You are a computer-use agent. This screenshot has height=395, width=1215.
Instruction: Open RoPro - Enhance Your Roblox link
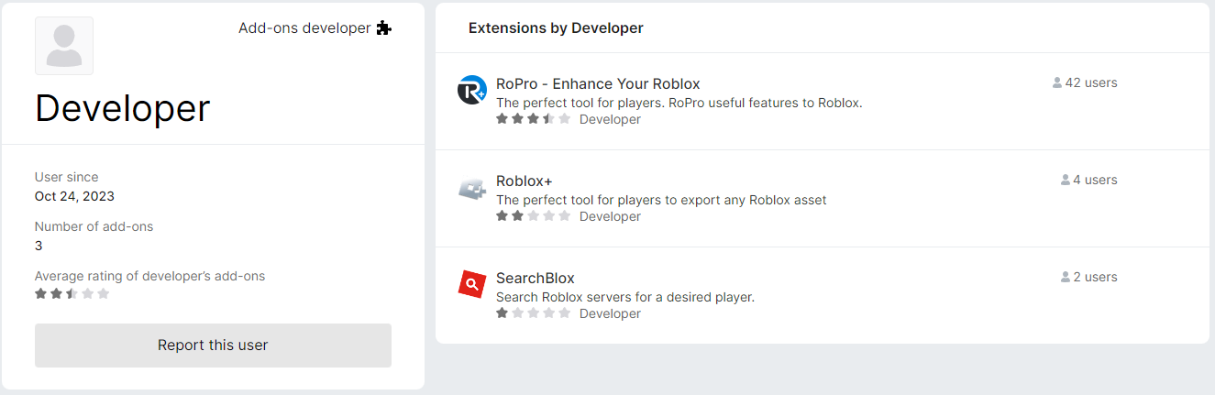point(598,84)
